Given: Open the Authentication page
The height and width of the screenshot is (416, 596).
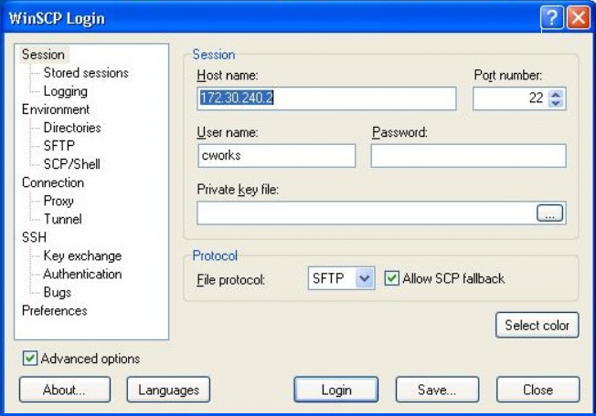Looking at the screenshot, I should pos(82,274).
